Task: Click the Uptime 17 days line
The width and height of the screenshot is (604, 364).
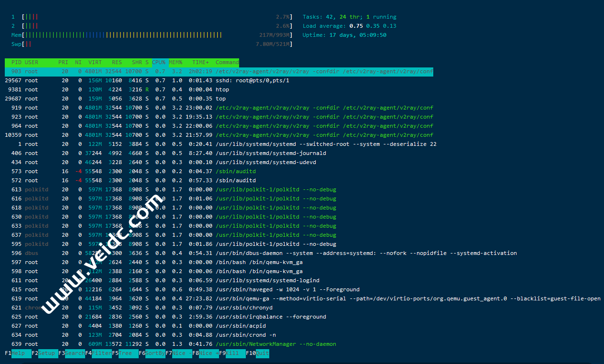Action: pyautogui.click(x=344, y=35)
